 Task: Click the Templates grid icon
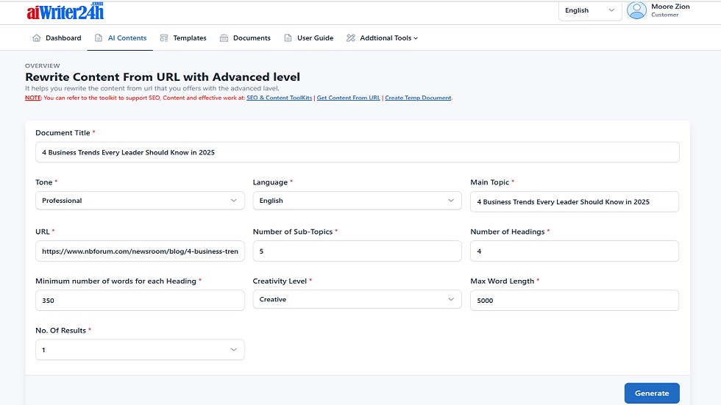coord(164,38)
